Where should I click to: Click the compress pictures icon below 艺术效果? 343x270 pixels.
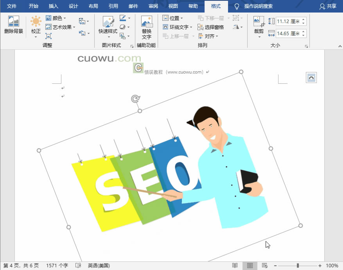tap(48, 36)
